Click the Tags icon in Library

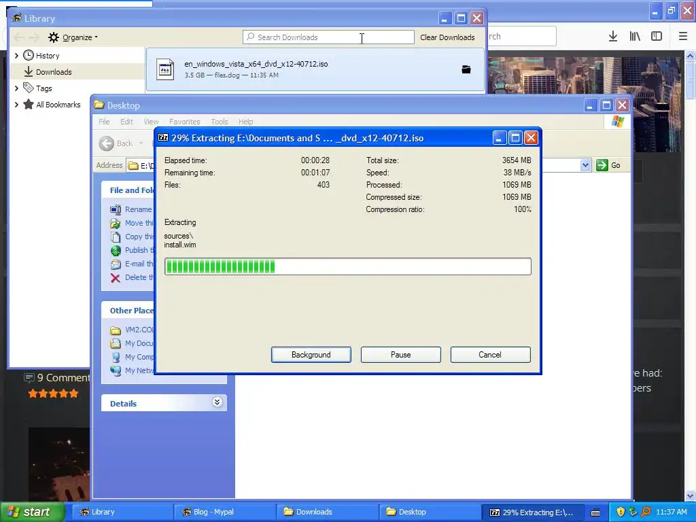click(x=29, y=88)
